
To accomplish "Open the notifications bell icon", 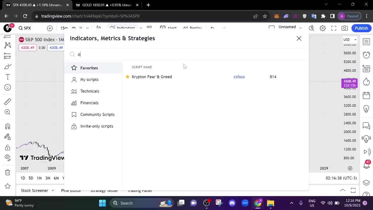I will tap(366, 165).
